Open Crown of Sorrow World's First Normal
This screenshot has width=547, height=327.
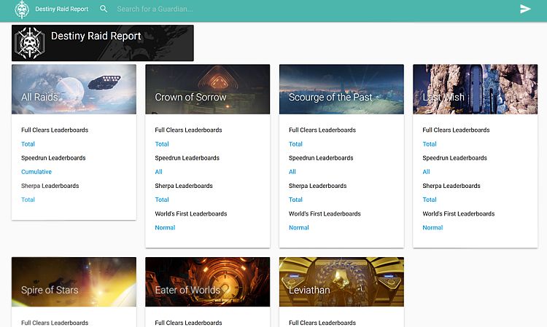click(165, 227)
